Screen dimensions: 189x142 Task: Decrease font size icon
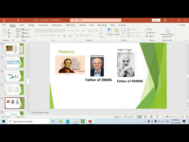coord(68,30)
